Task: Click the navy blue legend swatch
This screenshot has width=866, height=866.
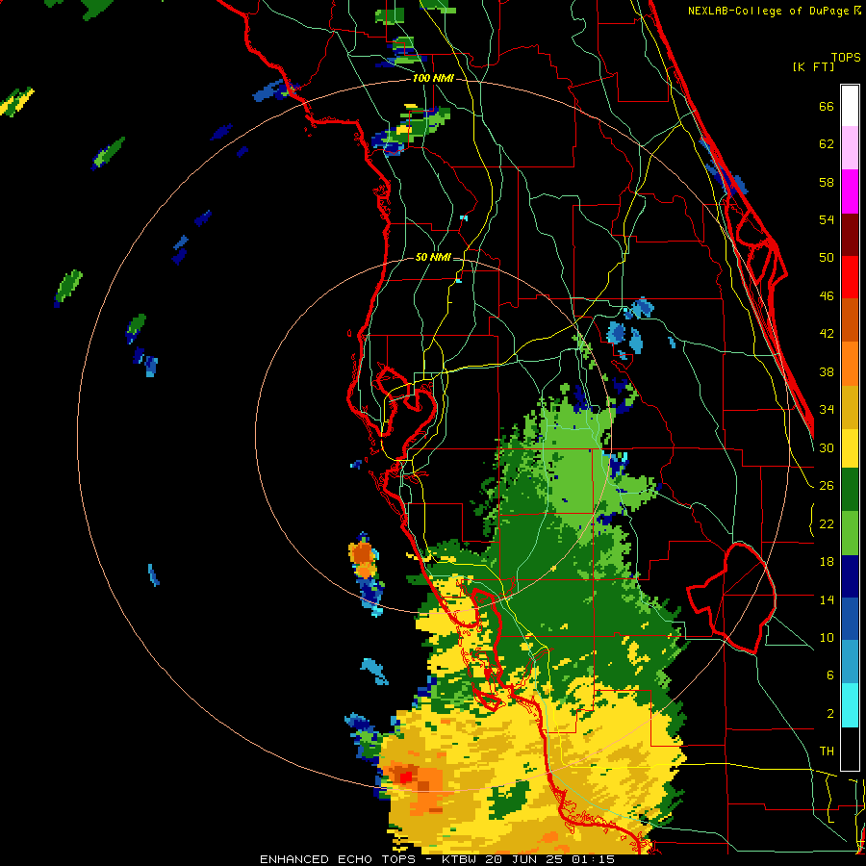Action: click(850, 576)
